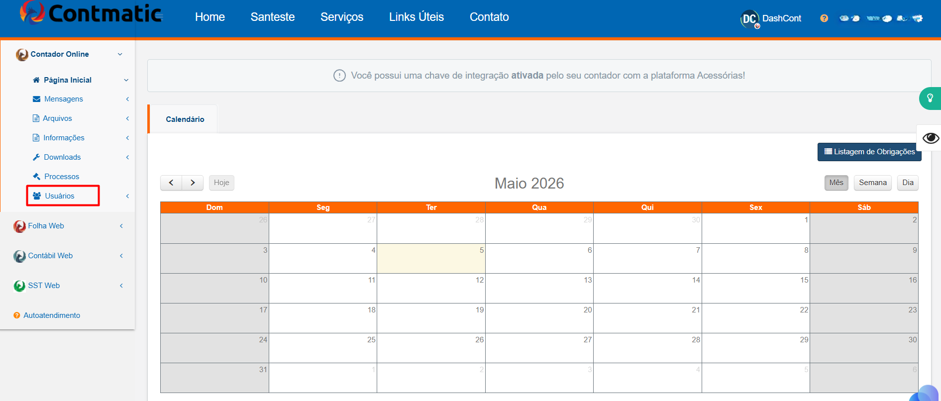
Task: Click the info icon in integration notice
Action: tap(339, 76)
